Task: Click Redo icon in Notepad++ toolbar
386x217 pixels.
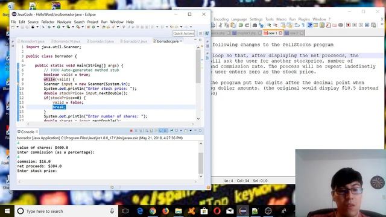Action: 247,25
